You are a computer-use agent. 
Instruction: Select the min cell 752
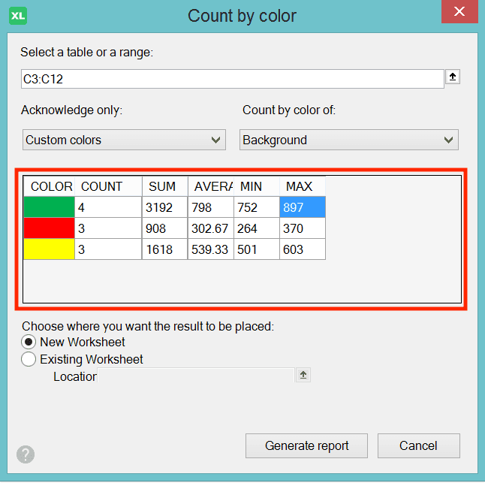pos(257,207)
